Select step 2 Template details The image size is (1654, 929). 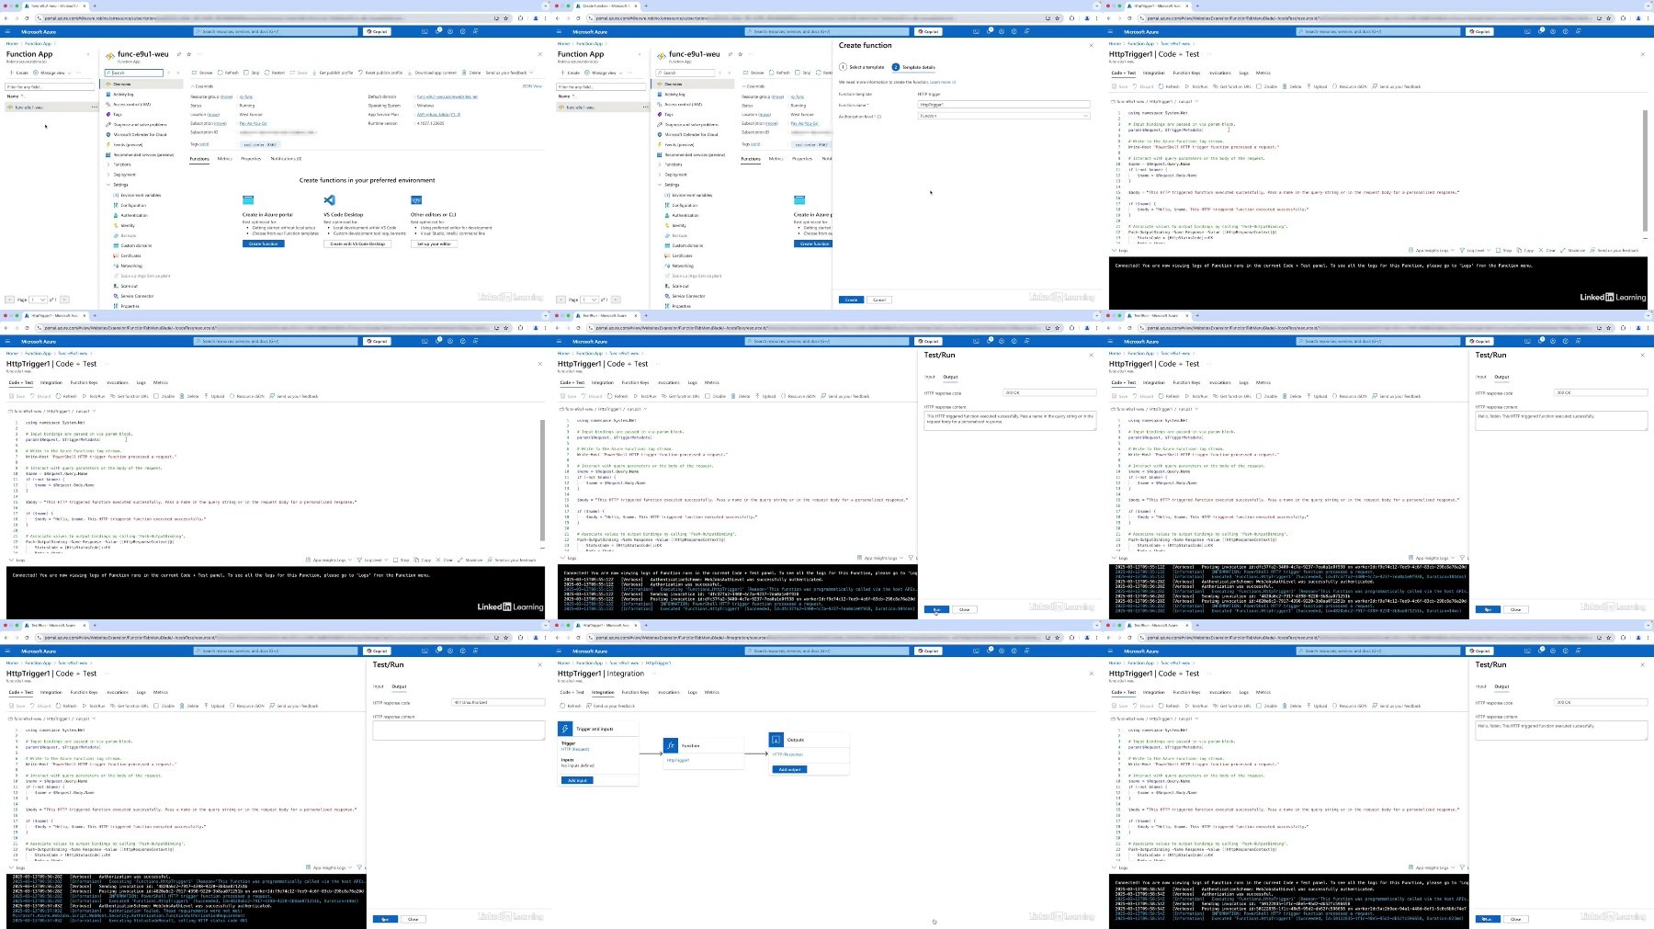click(x=914, y=67)
